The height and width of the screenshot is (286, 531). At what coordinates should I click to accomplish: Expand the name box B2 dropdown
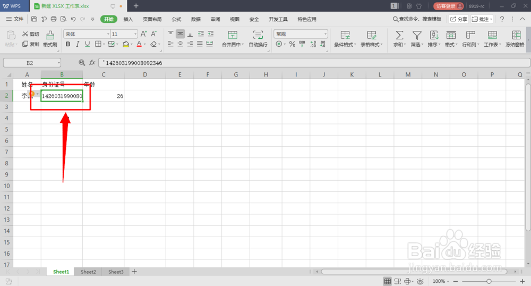coord(58,63)
